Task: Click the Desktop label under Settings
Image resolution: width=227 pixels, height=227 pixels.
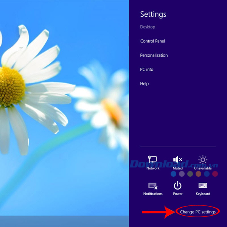Action: click(148, 27)
